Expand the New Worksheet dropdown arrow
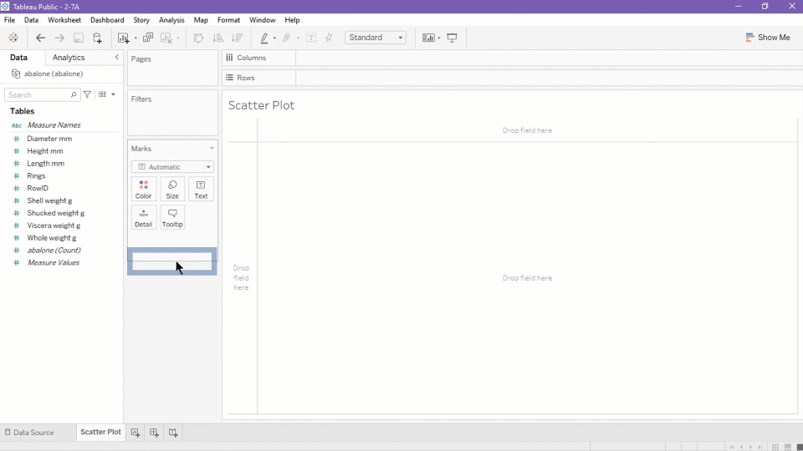Image resolution: width=803 pixels, height=451 pixels. [136, 38]
